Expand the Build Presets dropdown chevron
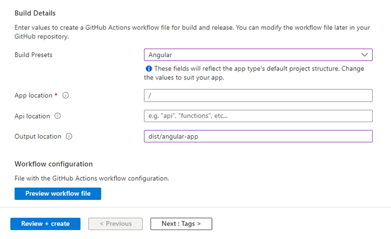The image size is (391, 239). point(364,55)
